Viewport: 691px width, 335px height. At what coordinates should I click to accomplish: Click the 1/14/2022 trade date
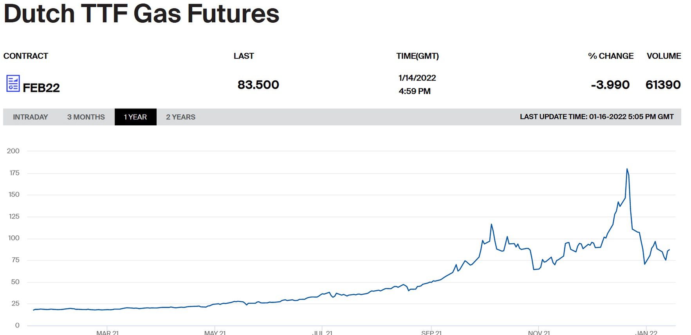[x=417, y=78]
